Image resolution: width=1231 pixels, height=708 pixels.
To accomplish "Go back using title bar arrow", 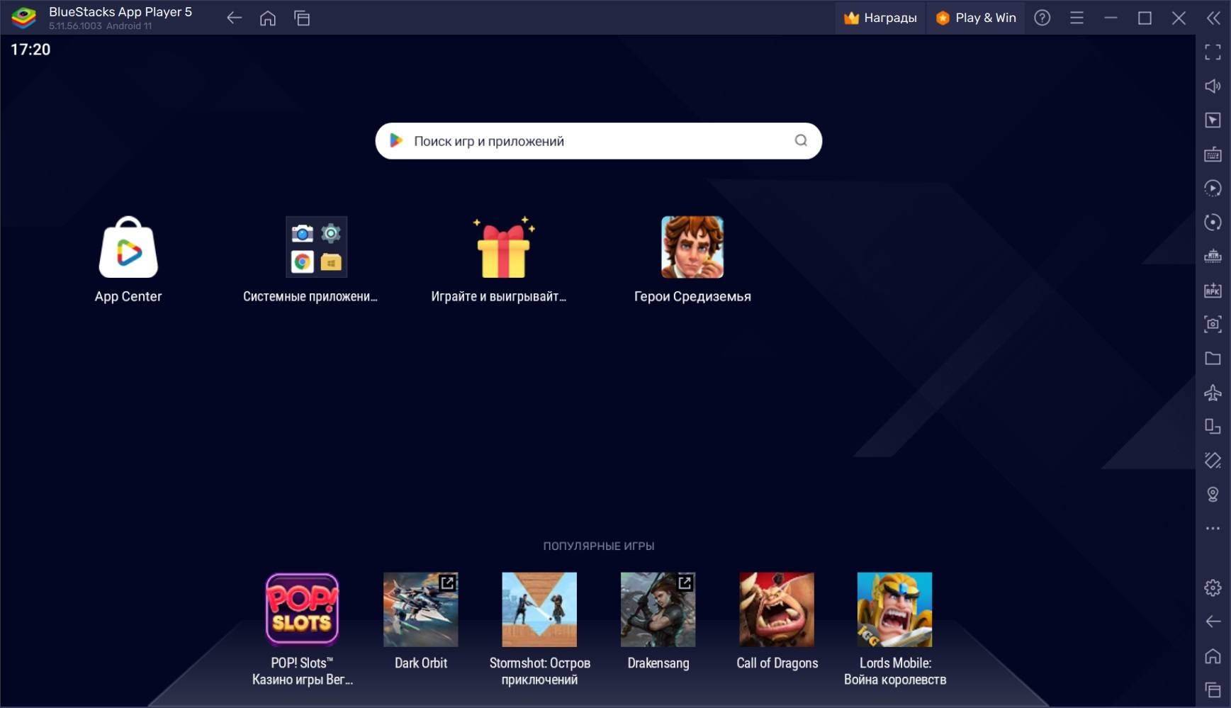I will (234, 18).
